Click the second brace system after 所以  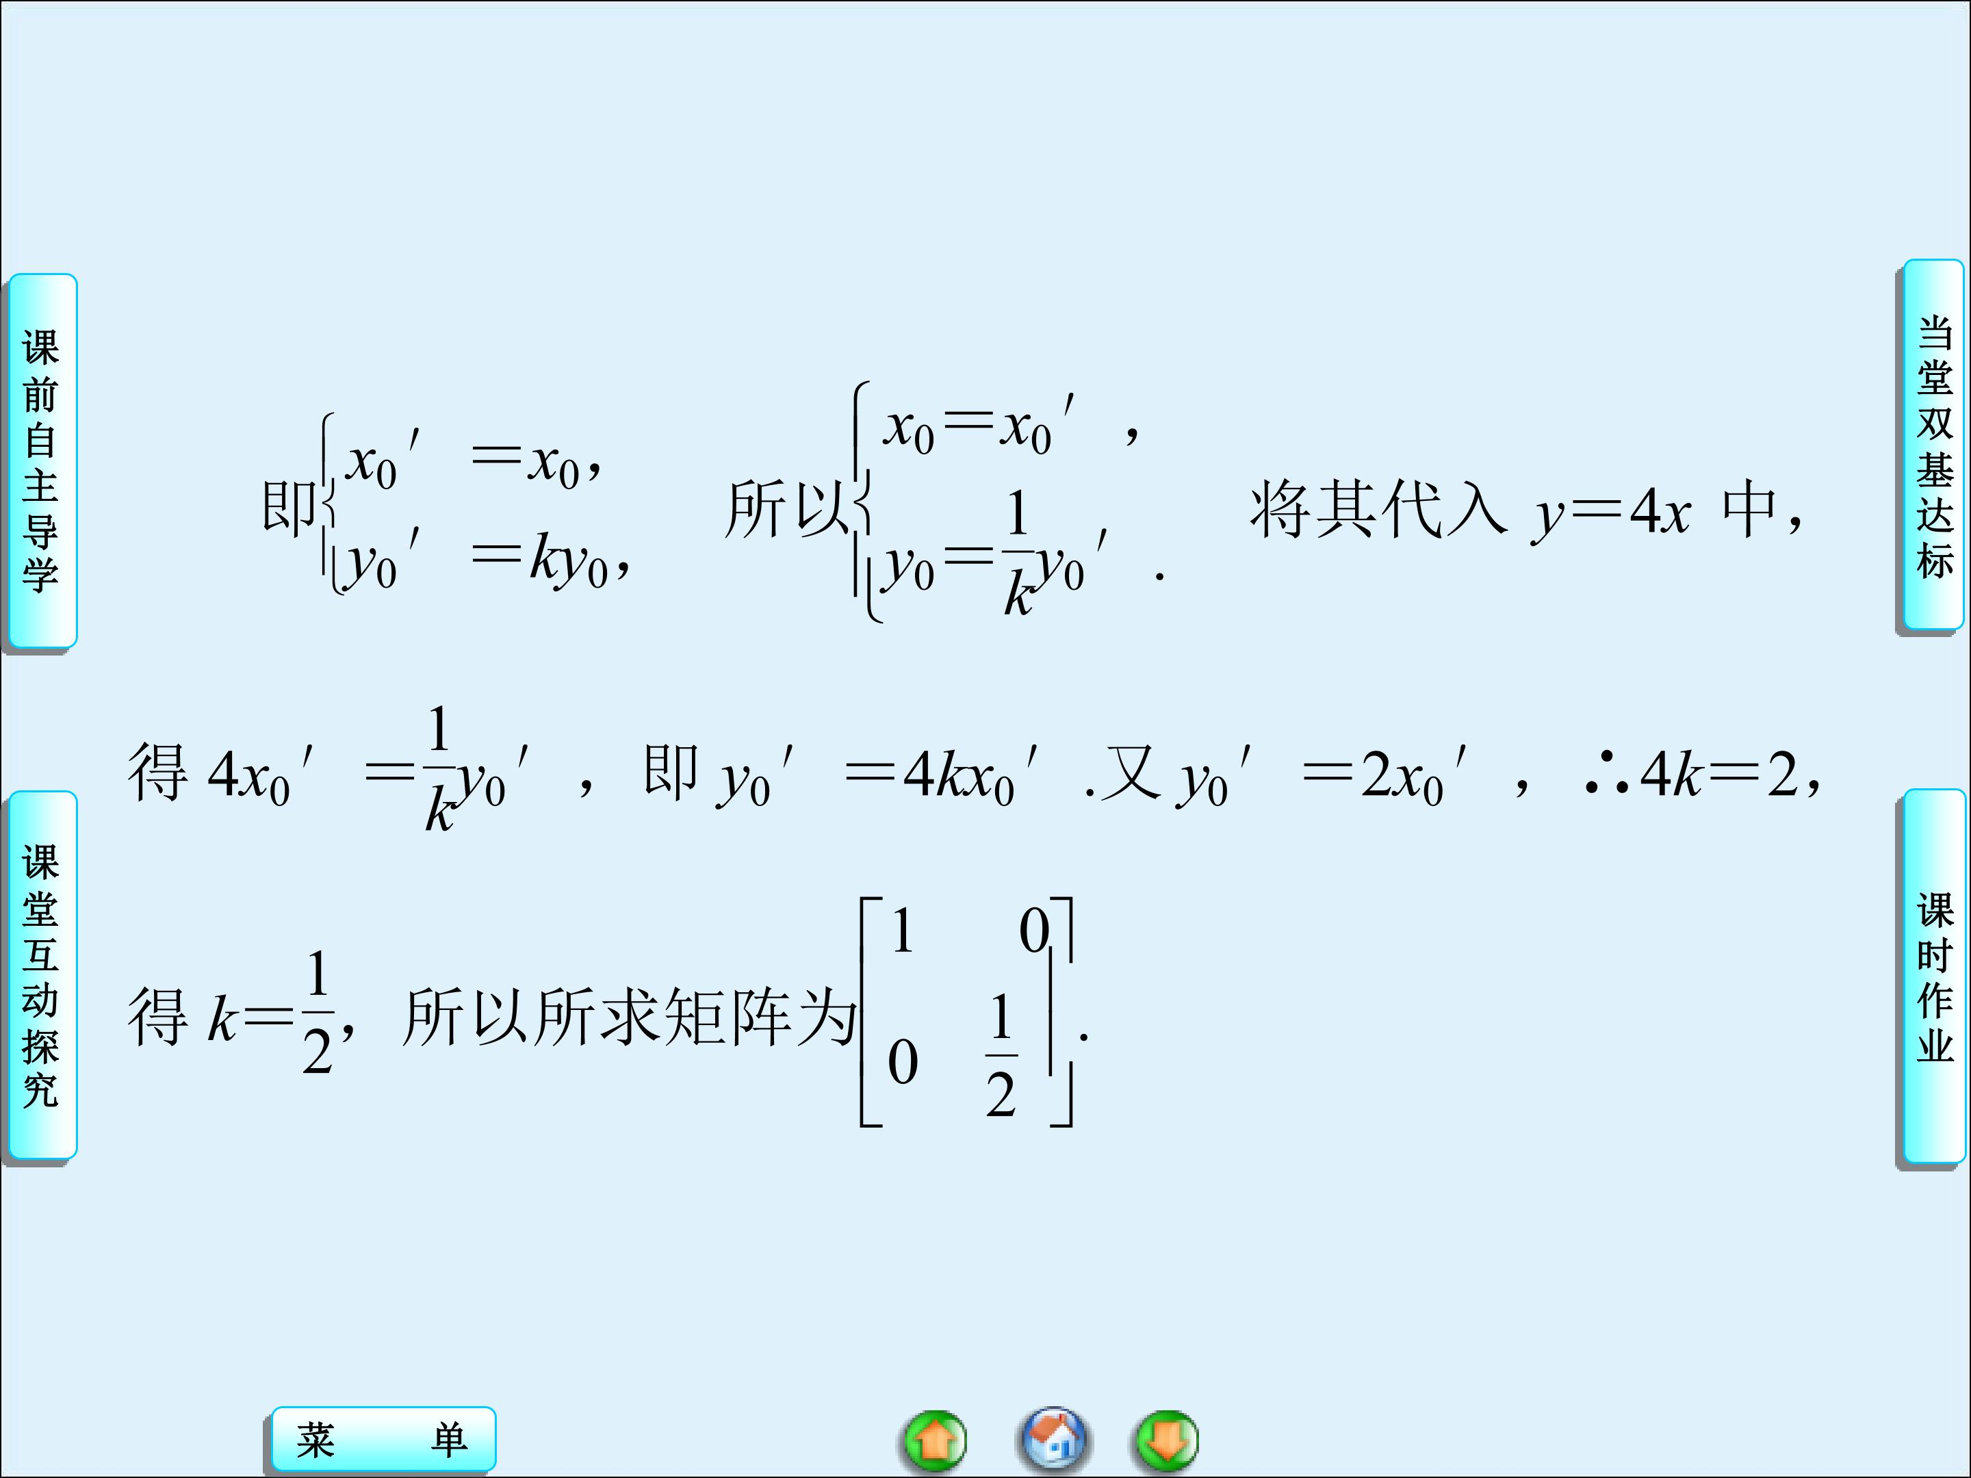[1007, 504]
